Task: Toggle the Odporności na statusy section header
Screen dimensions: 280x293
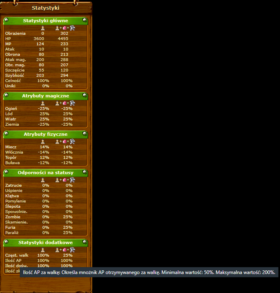Action: click(x=45, y=173)
